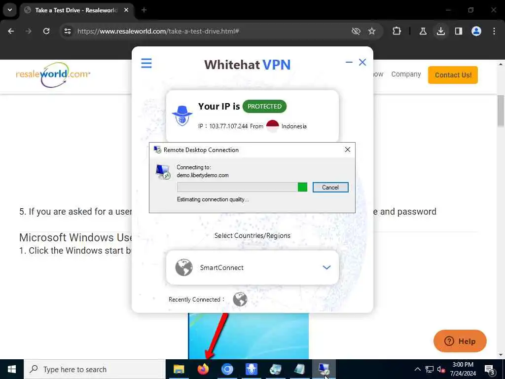
Task: Click the 'Type here to search' taskbar box
Action: tap(95, 369)
